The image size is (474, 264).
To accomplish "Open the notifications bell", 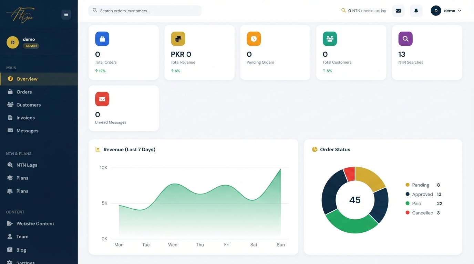I will (416, 11).
